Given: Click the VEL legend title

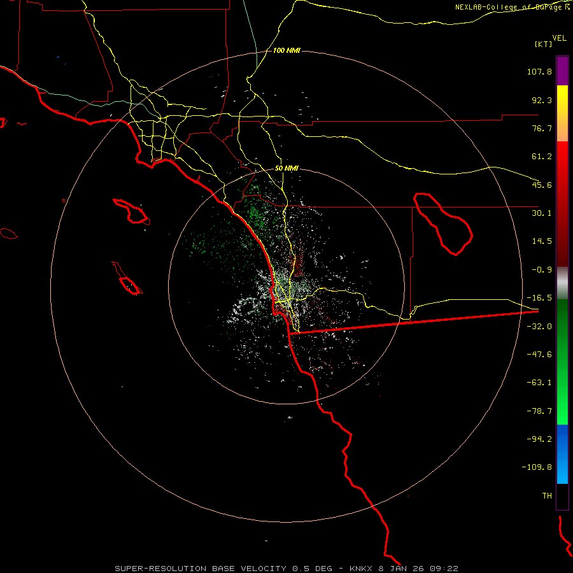Looking at the screenshot, I should click(559, 38).
